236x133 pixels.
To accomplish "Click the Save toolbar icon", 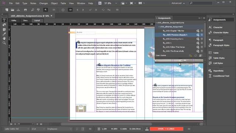I will point(18,10).
